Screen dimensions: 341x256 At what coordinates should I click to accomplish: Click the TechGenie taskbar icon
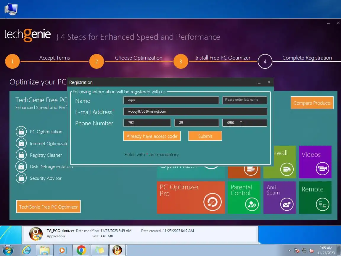117,250
